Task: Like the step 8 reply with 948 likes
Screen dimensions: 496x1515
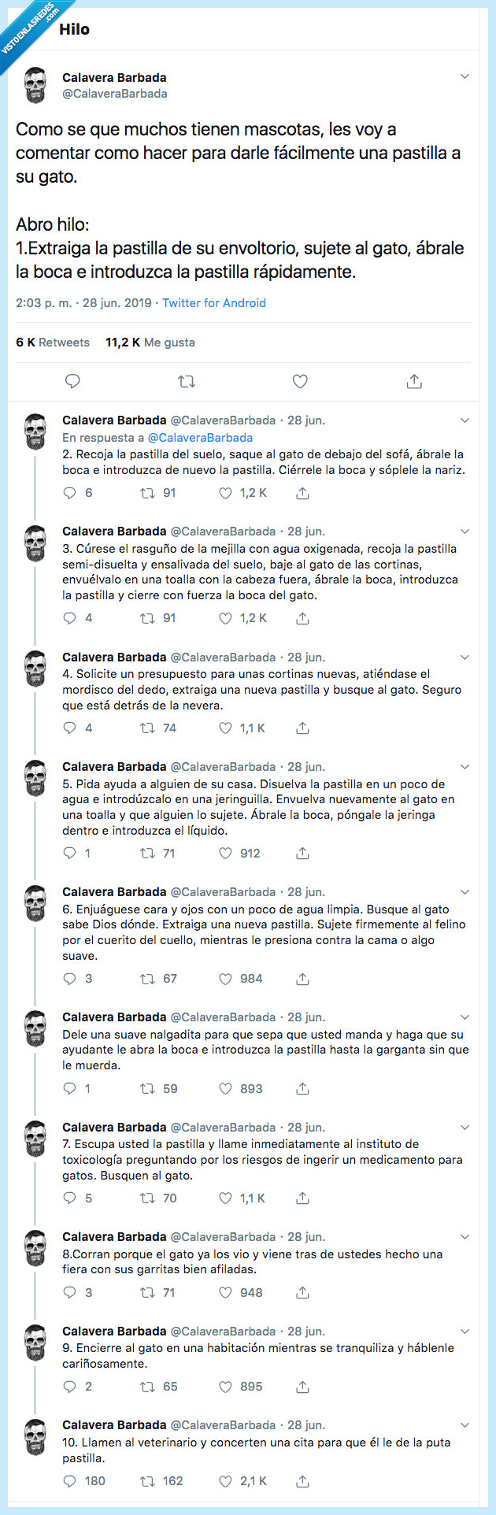Action: (226, 1293)
